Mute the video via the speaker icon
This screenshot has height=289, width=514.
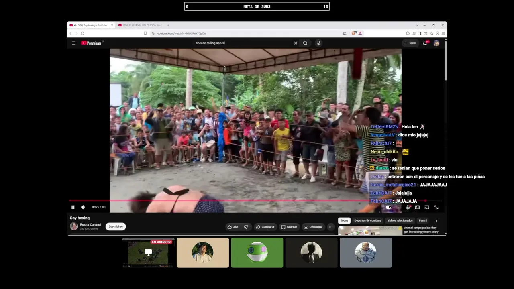tap(83, 207)
